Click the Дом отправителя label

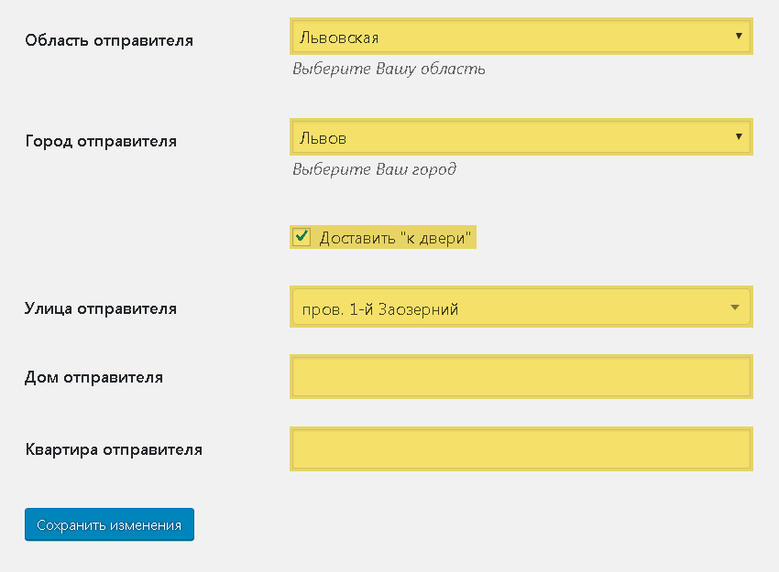(x=93, y=377)
